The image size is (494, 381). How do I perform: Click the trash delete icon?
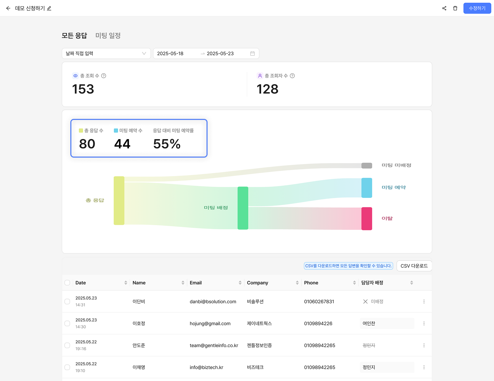pyautogui.click(x=455, y=8)
